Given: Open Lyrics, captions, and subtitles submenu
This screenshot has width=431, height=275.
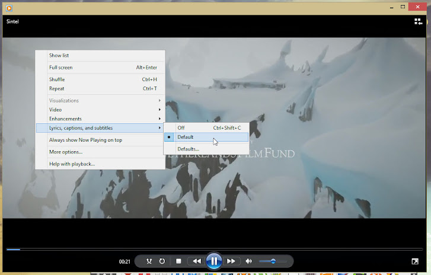Looking at the screenshot, I should [x=100, y=128].
